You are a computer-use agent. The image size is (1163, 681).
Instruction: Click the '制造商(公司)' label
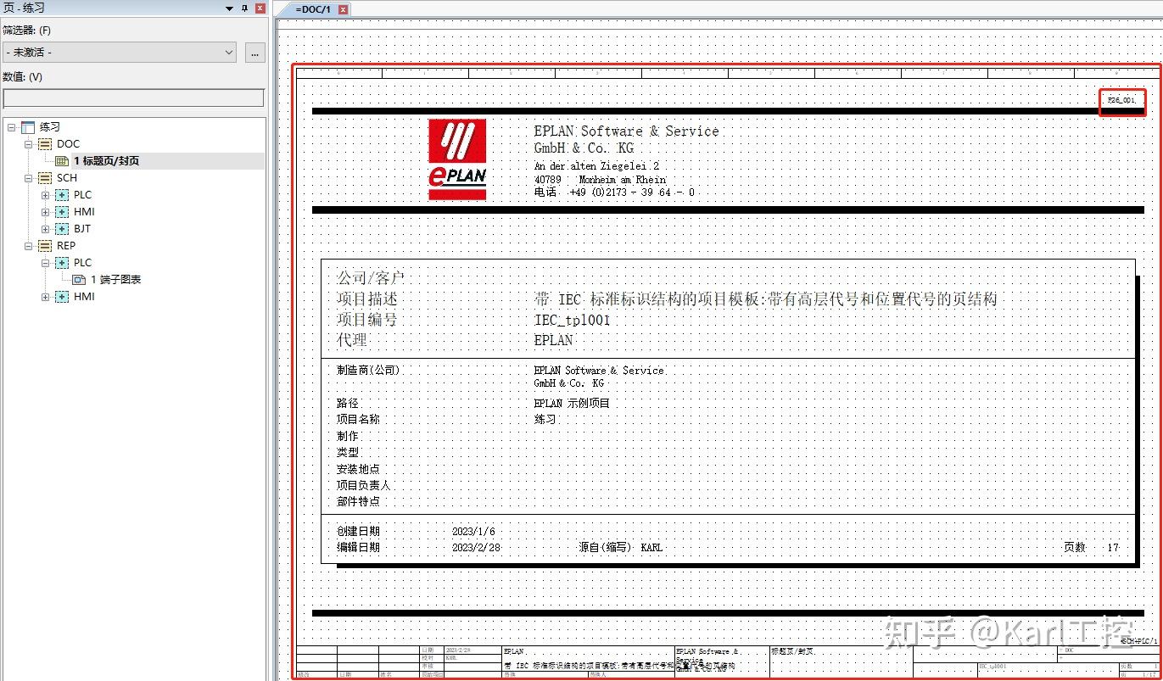tap(368, 371)
